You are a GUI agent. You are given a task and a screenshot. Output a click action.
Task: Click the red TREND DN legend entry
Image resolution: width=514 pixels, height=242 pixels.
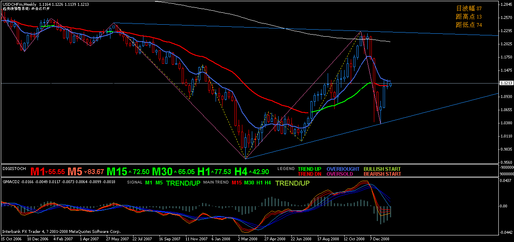(x=310, y=174)
